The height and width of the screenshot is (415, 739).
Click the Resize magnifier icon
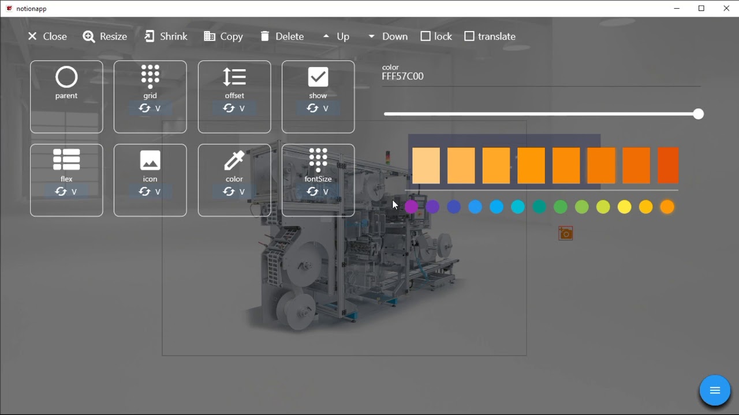[x=89, y=36]
